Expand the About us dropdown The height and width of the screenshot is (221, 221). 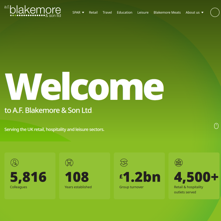point(194,13)
